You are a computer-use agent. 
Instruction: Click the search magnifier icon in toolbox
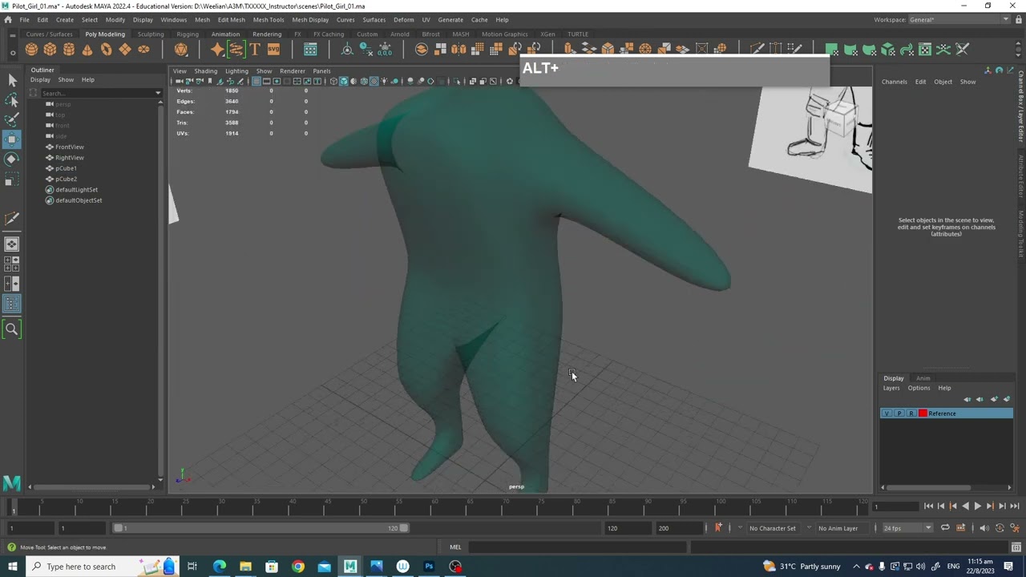pos(12,329)
